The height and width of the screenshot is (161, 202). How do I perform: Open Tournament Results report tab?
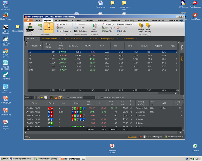tap(73, 39)
